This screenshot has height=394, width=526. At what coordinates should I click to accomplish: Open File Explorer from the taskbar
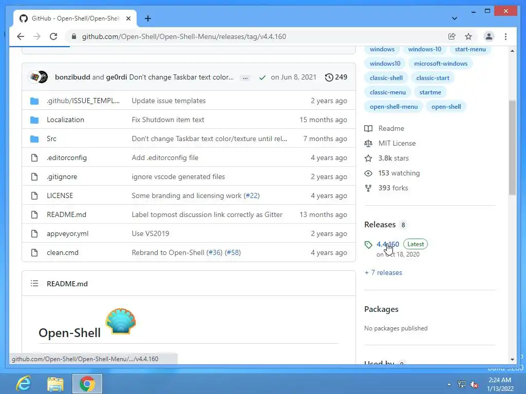55,384
